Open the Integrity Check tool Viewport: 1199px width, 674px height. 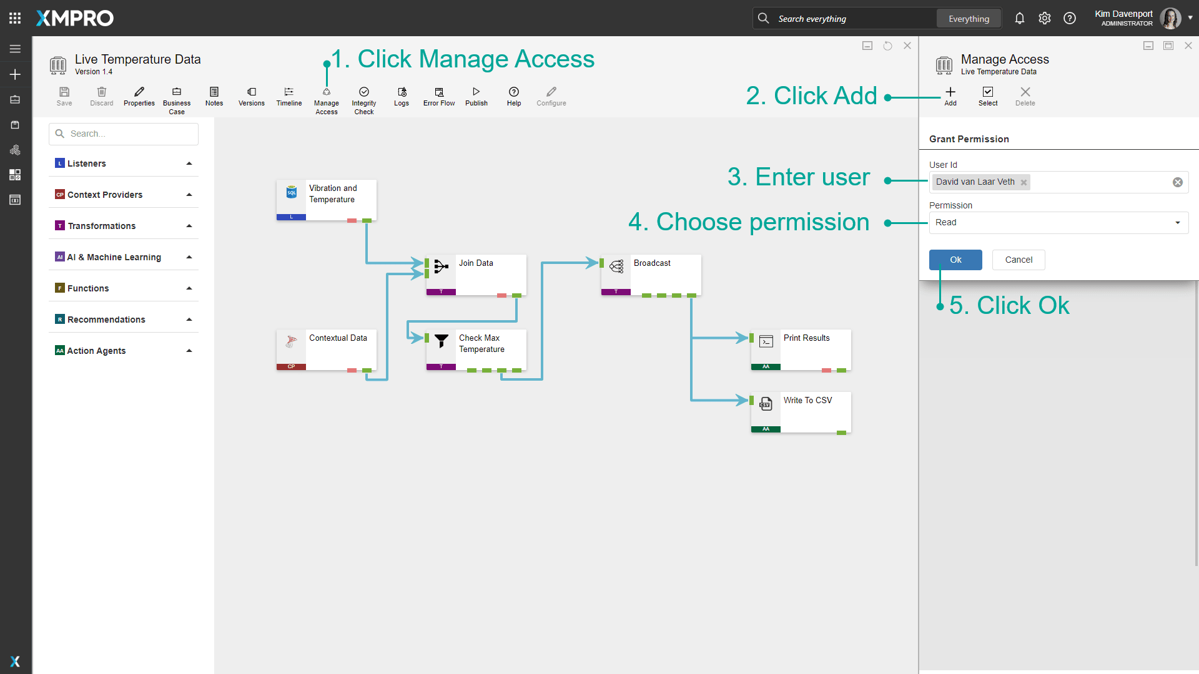[x=364, y=97]
